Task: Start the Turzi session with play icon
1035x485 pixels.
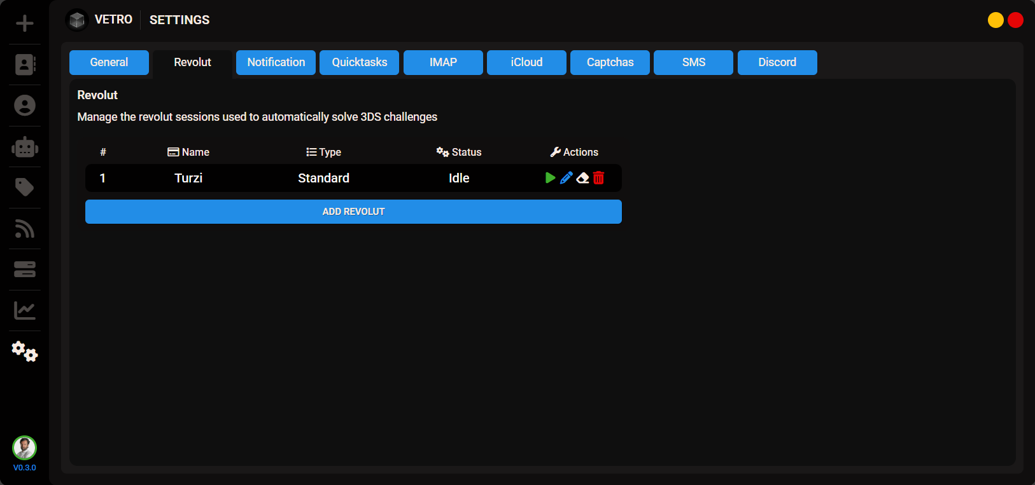Action: [x=550, y=178]
